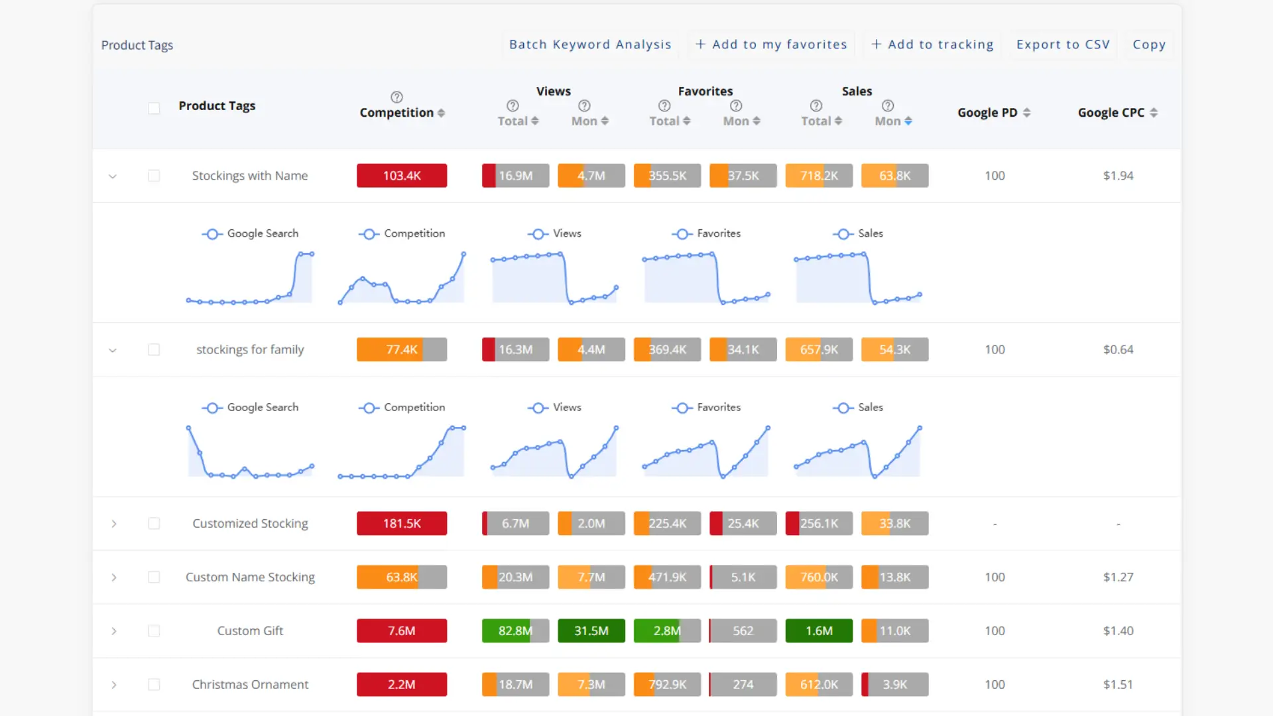
Task: Expand the Christmas Ornament row
Action: [x=114, y=685]
